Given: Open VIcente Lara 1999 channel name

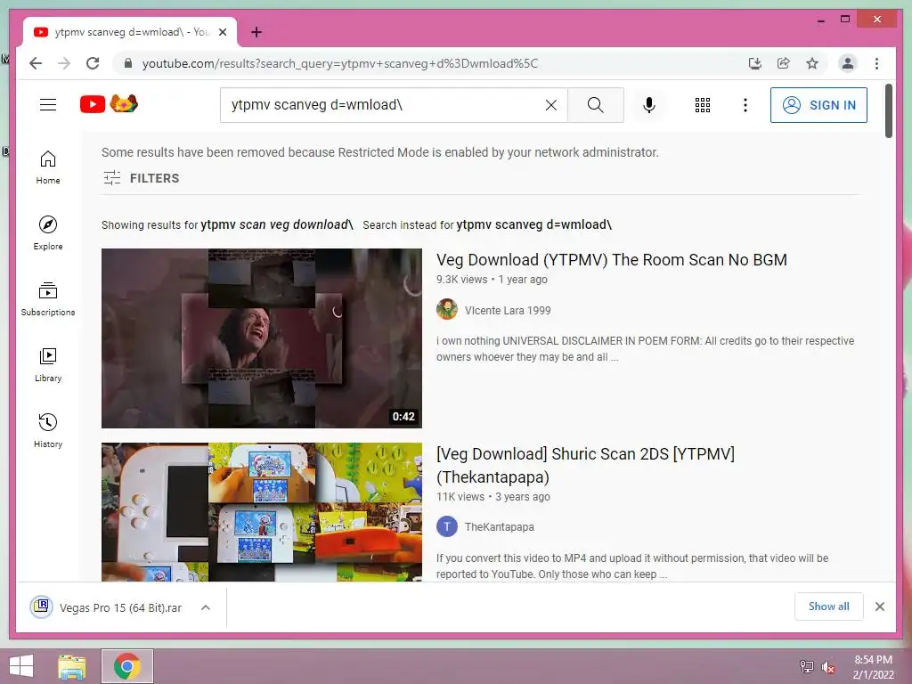Looking at the screenshot, I should pos(507,310).
